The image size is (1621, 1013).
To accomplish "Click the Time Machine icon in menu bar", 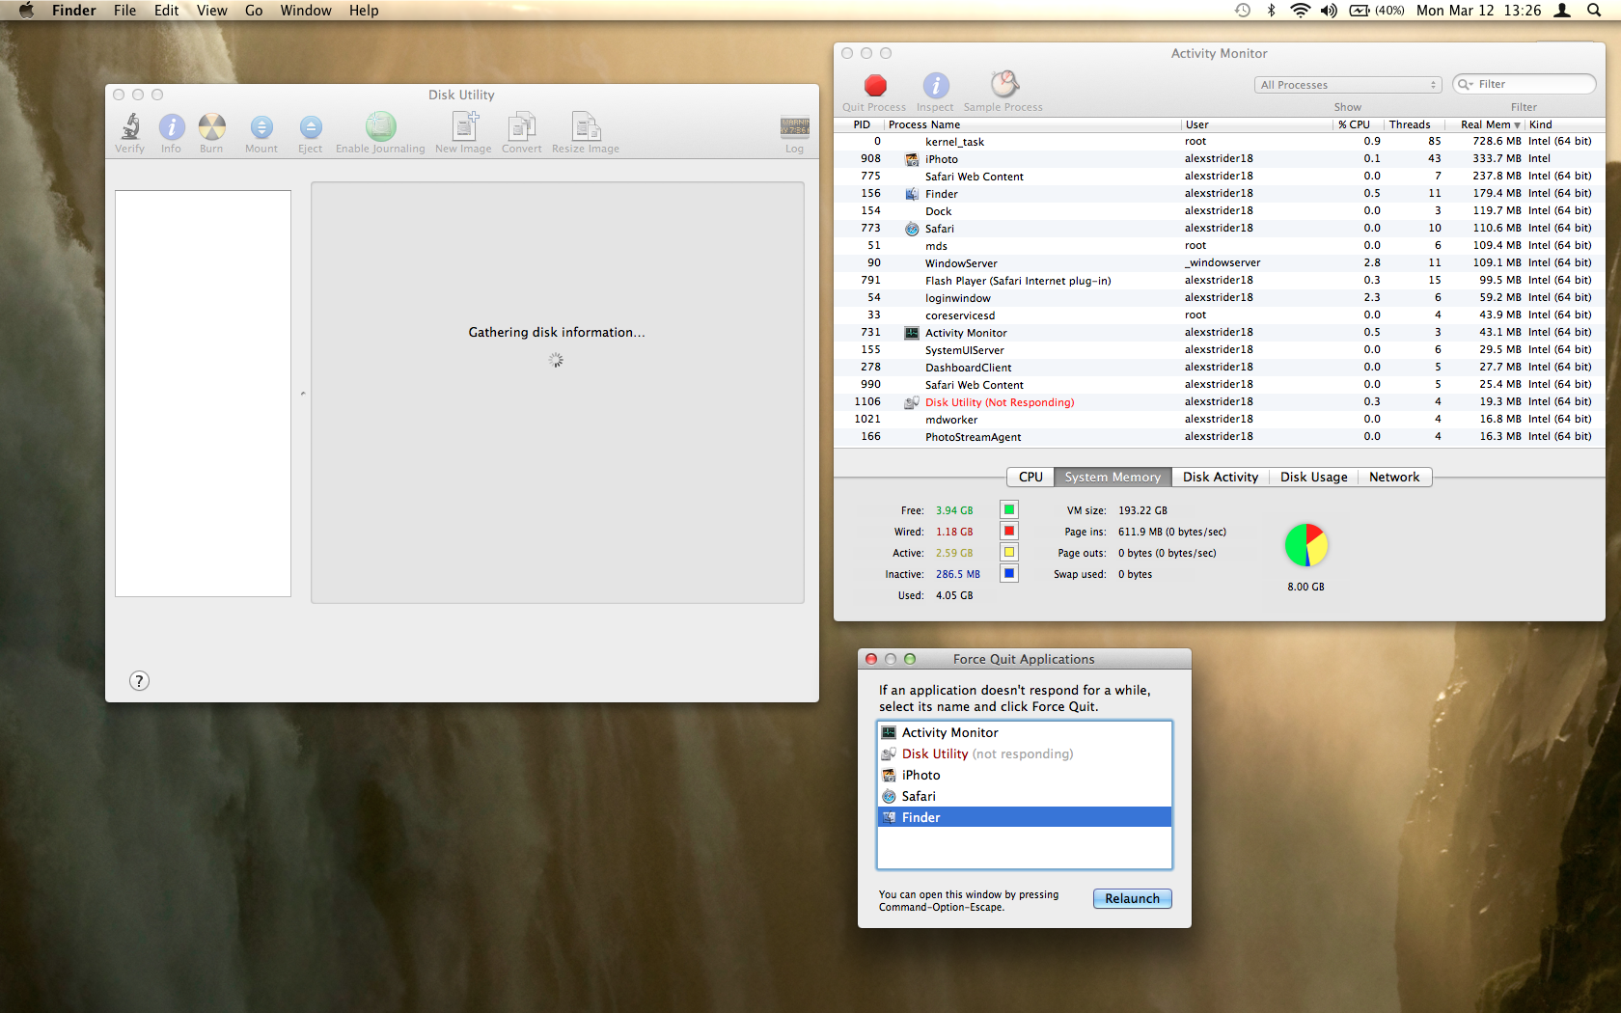I will pos(1243,11).
